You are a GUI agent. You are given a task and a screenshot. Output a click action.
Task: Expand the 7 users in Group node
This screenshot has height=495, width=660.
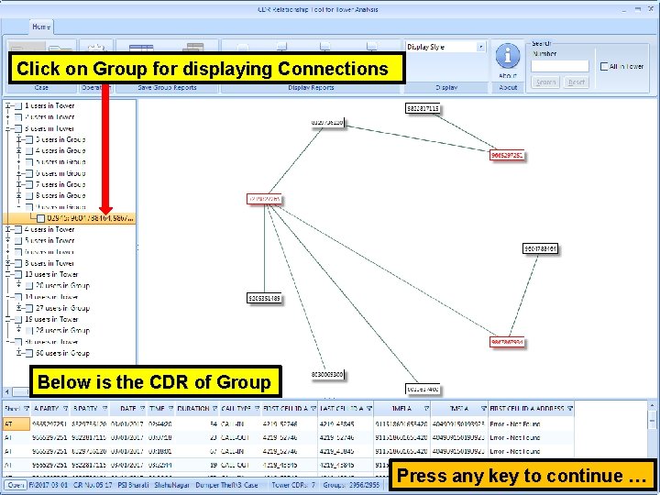pos(18,185)
